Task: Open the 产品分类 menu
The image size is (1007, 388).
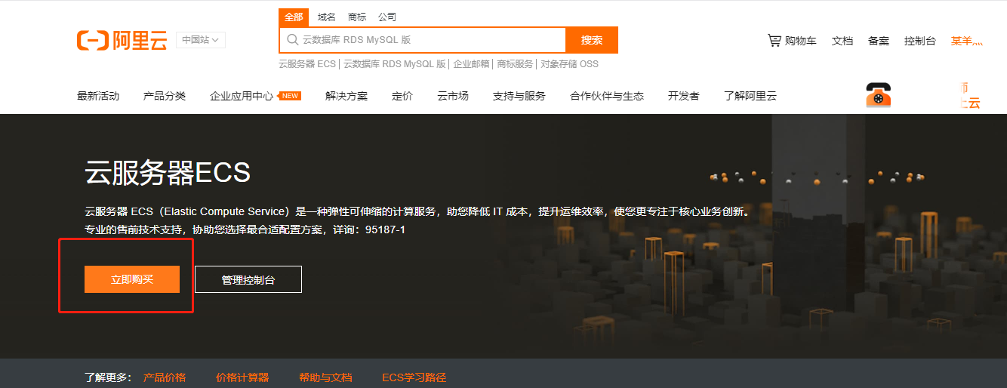Action: pyautogui.click(x=165, y=96)
